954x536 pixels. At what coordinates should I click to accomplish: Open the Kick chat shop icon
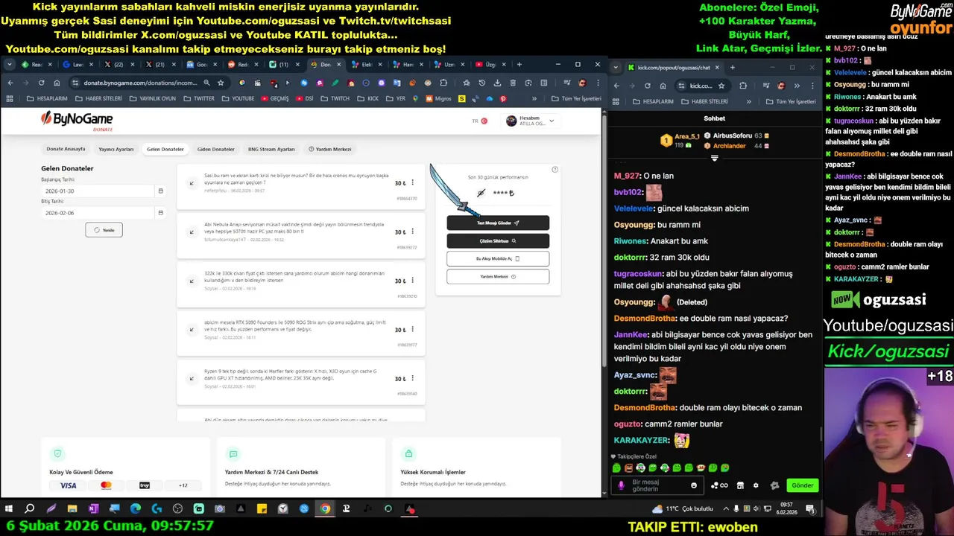[x=740, y=485]
